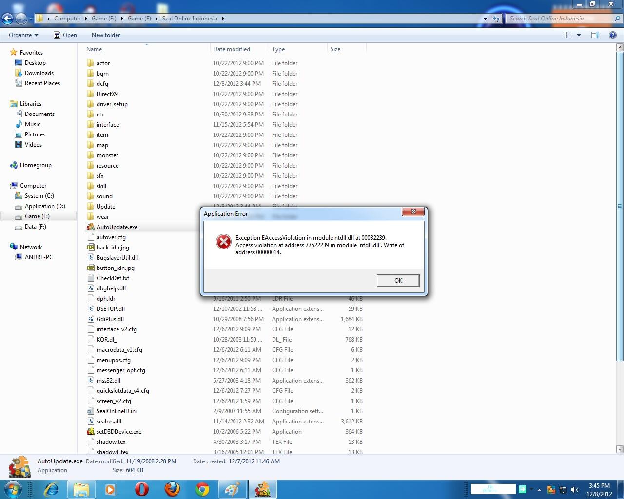Image resolution: width=624 pixels, height=499 pixels.
Task: Open Documents library
Action: click(39, 114)
